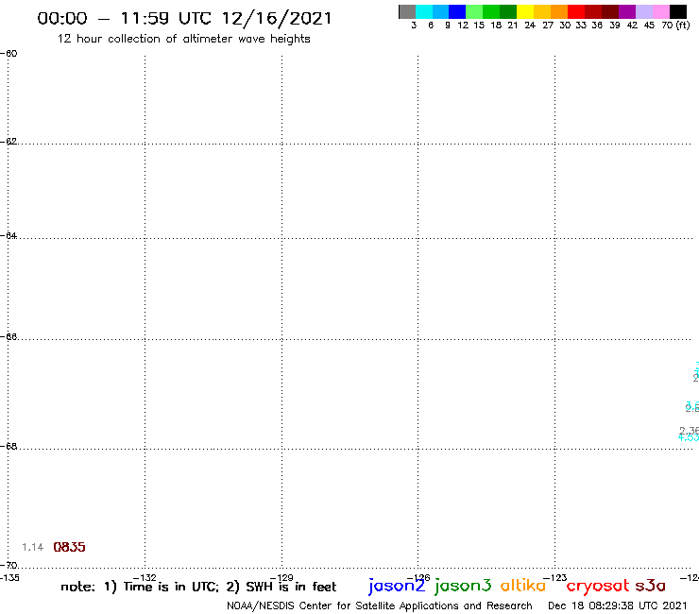Click the '-68' latitude axis label
The image size is (699, 614).
tap(9, 447)
